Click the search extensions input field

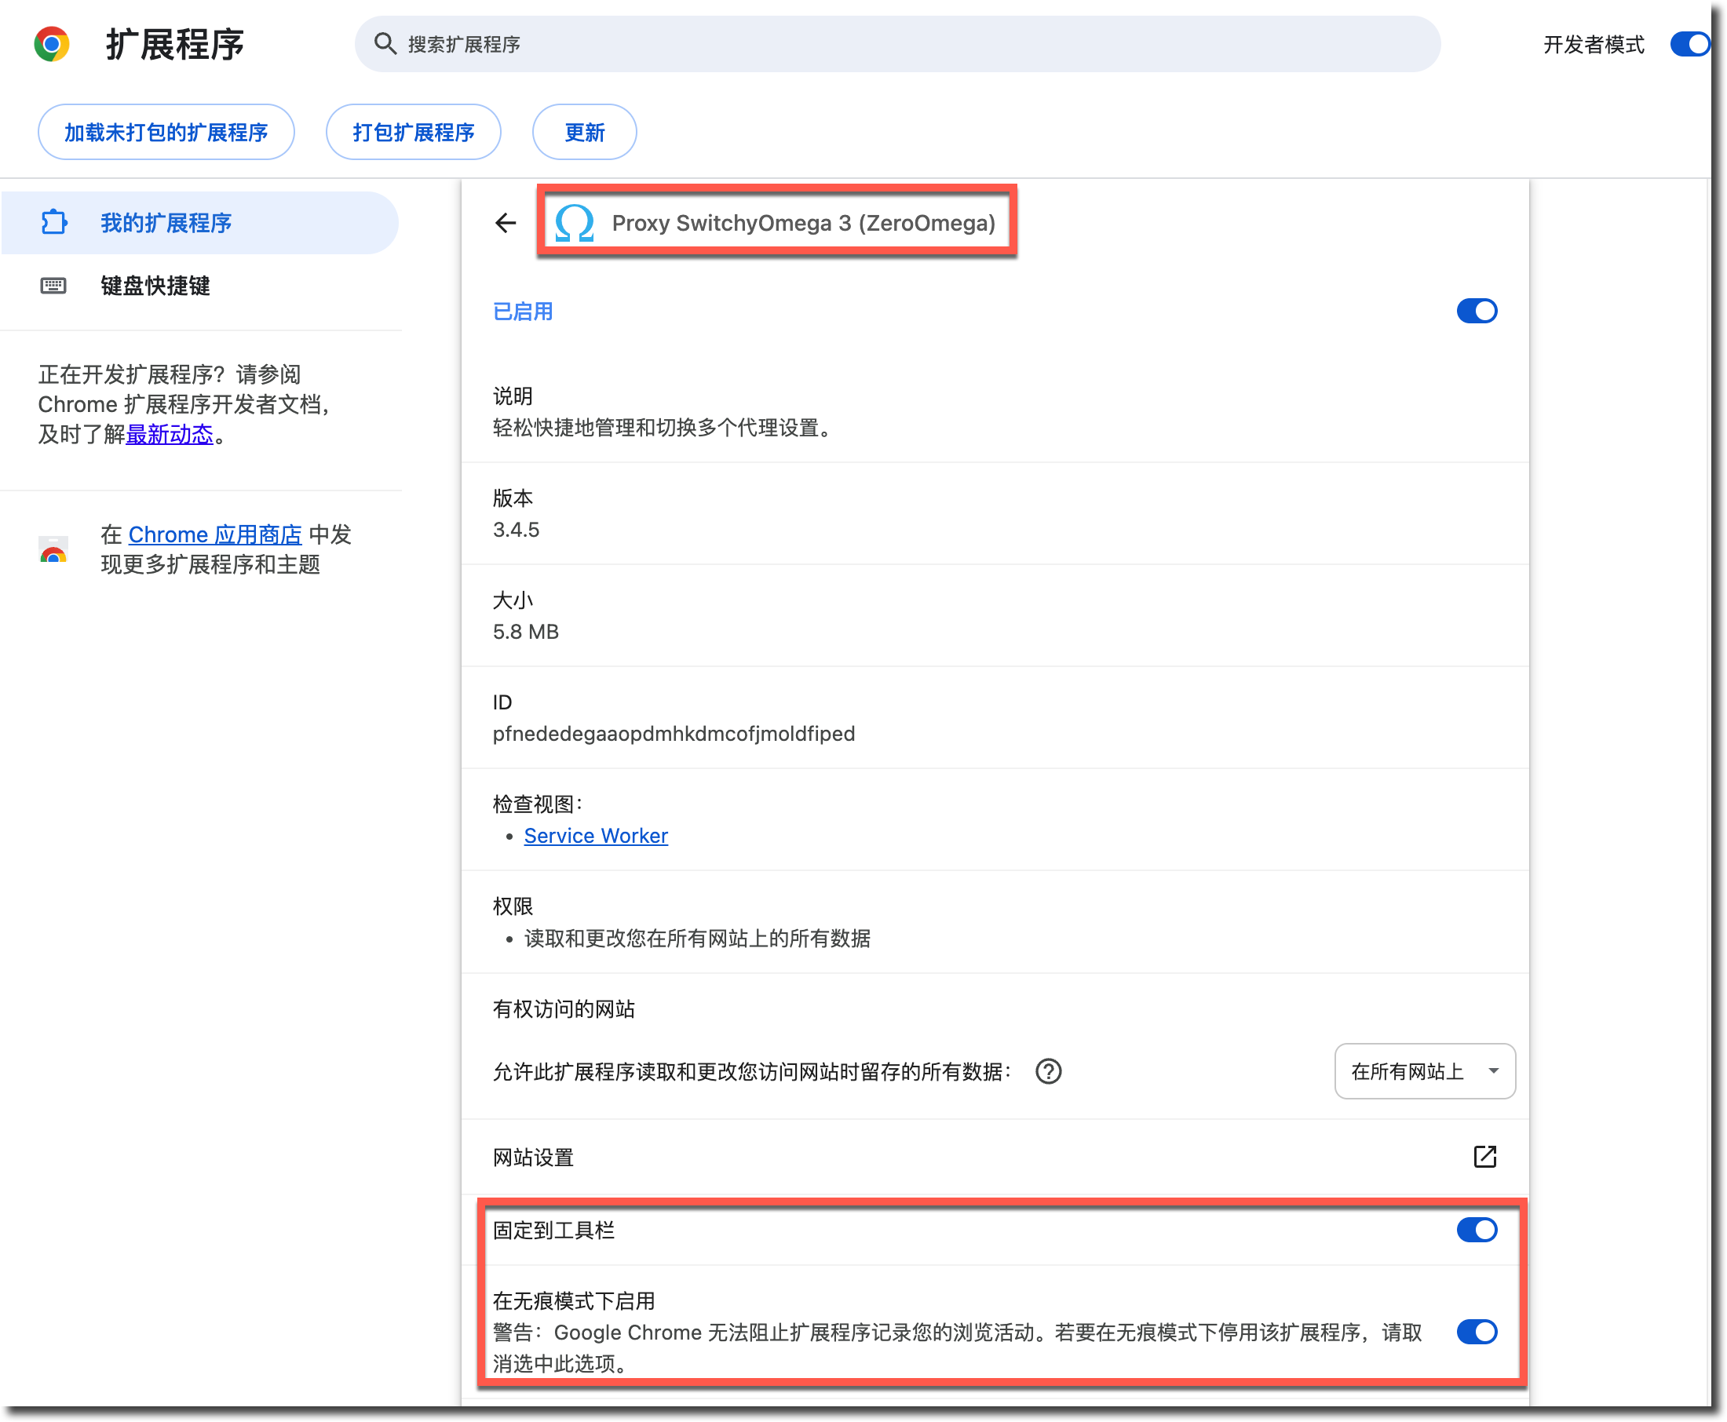[x=901, y=44]
